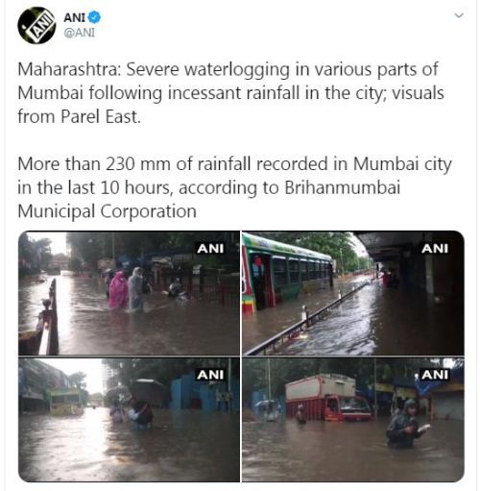This screenshot has width=480, height=491.
Task: Click the ANI watermark on the bus photo
Action: [435, 249]
